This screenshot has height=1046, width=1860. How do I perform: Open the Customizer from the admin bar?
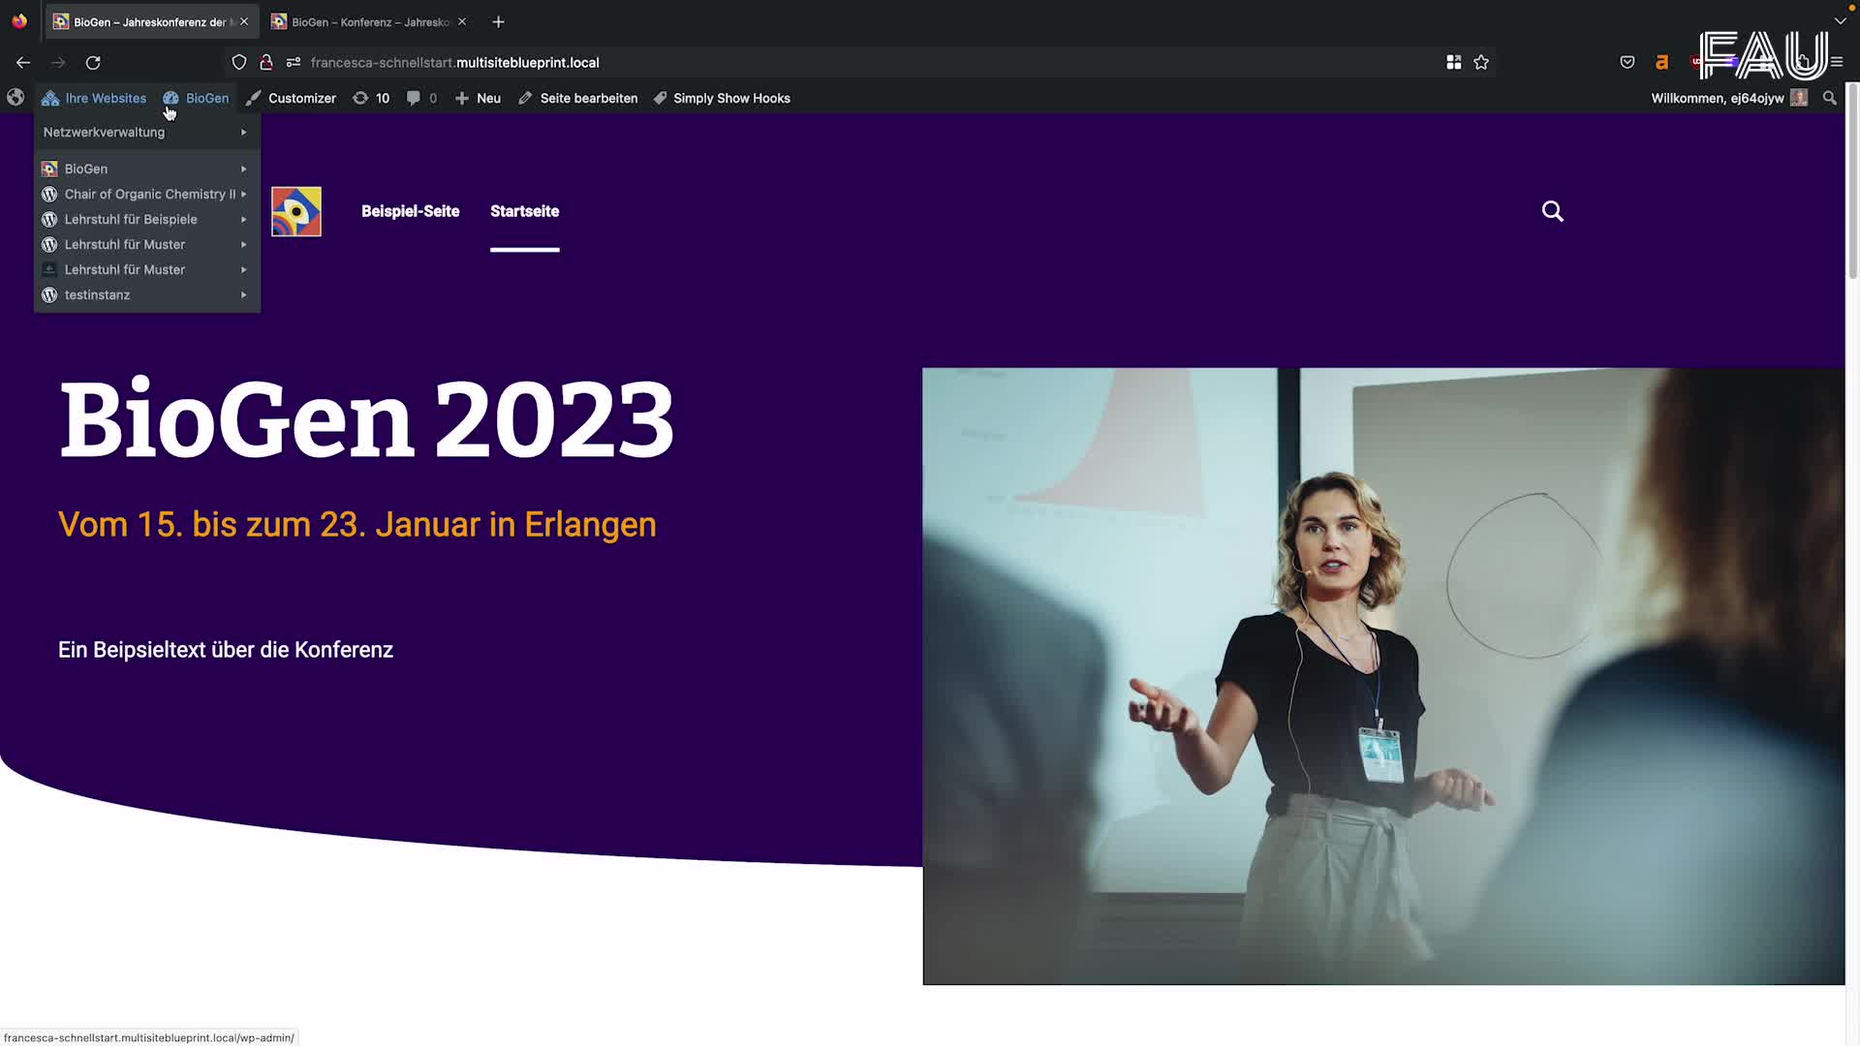(x=301, y=98)
